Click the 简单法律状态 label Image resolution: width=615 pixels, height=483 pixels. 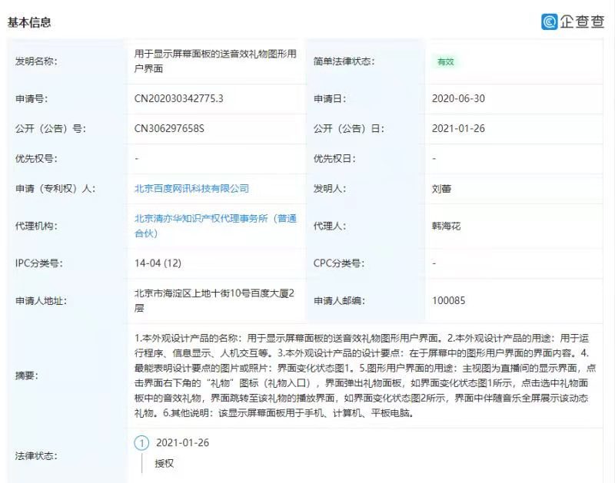pos(344,61)
